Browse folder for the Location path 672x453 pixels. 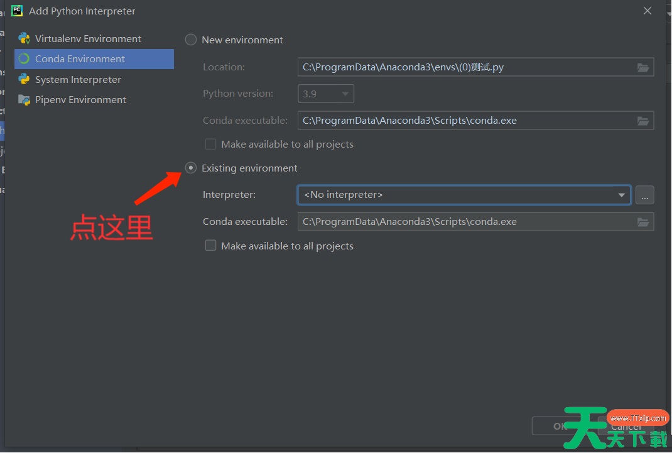(643, 67)
